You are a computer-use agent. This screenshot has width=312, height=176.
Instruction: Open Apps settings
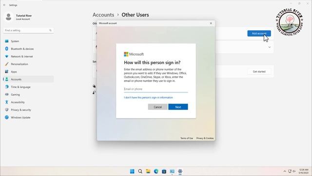pyautogui.click(x=28, y=72)
